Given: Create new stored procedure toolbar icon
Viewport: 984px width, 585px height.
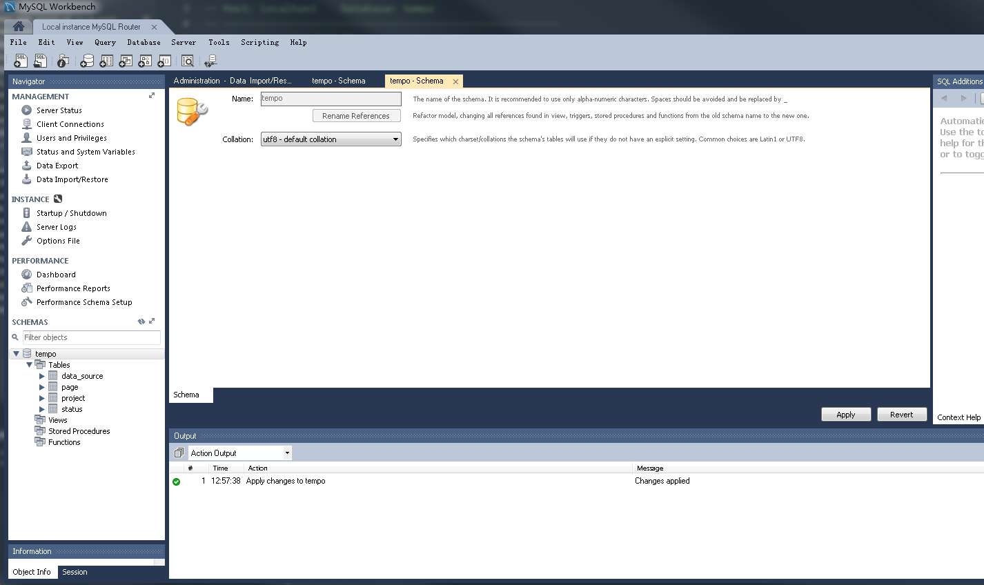Looking at the screenshot, I should (x=145, y=61).
